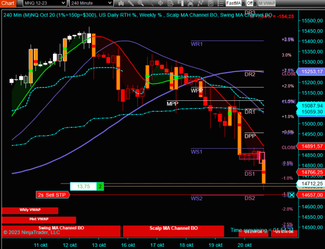Click the 13,75 position profit box
Screen dimensions: 325x249
pyautogui.click(x=83, y=187)
